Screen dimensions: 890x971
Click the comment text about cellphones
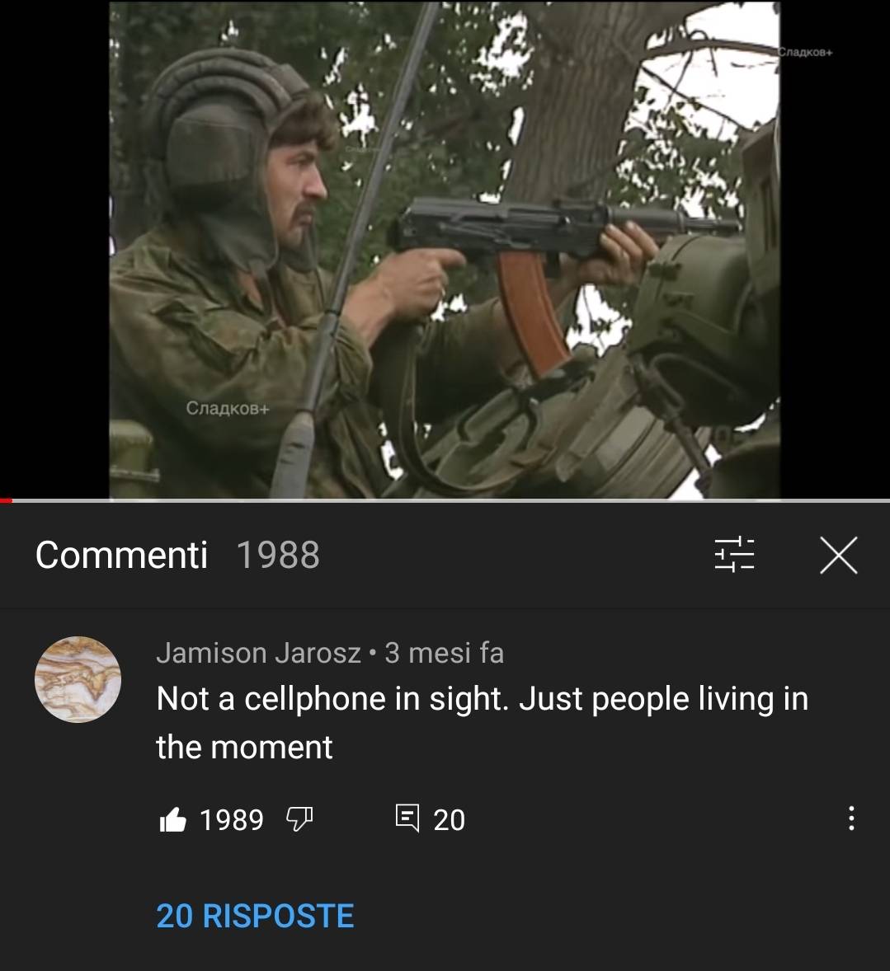(x=483, y=723)
